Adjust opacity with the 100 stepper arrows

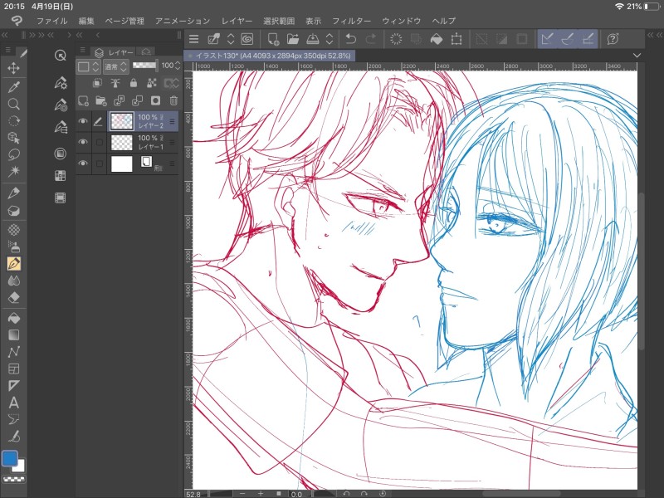pyautogui.click(x=178, y=66)
